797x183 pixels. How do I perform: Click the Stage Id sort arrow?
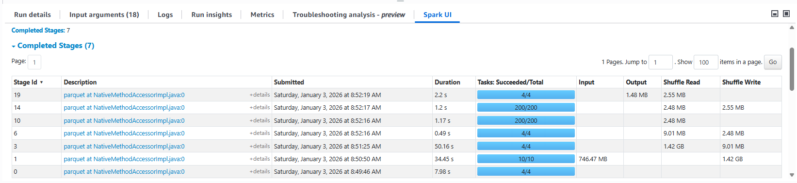41,83
